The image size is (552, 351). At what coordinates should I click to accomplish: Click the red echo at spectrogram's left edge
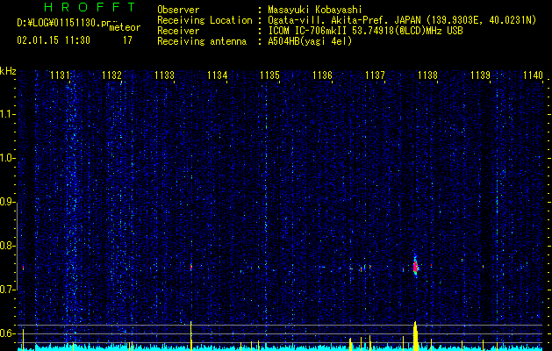click(x=23, y=268)
